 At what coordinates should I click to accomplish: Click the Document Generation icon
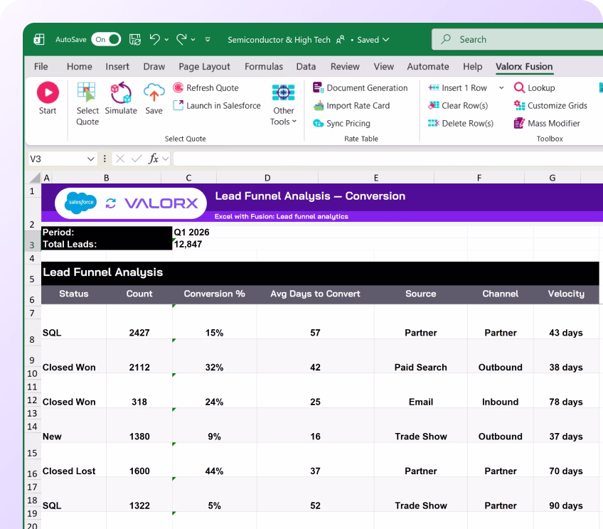[318, 87]
